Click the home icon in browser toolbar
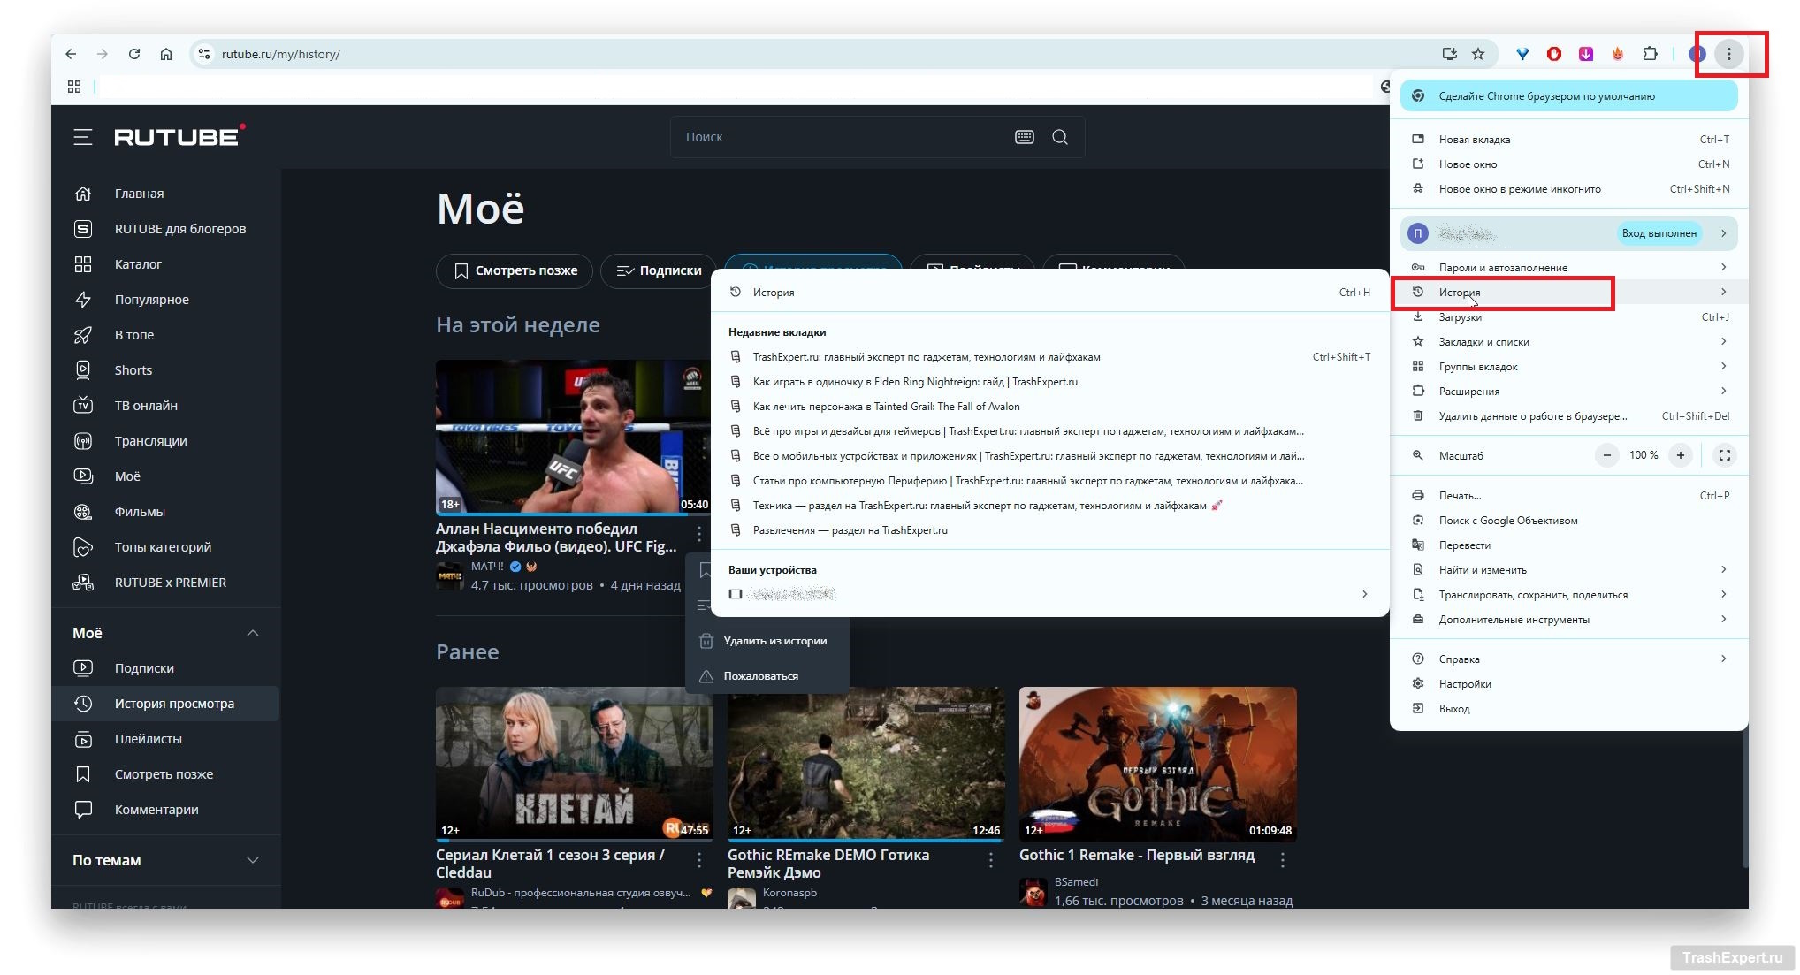Image resolution: width=1800 pixels, height=975 pixels. [166, 54]
